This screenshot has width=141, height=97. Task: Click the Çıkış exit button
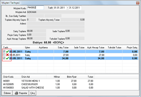tap(33, 93)
